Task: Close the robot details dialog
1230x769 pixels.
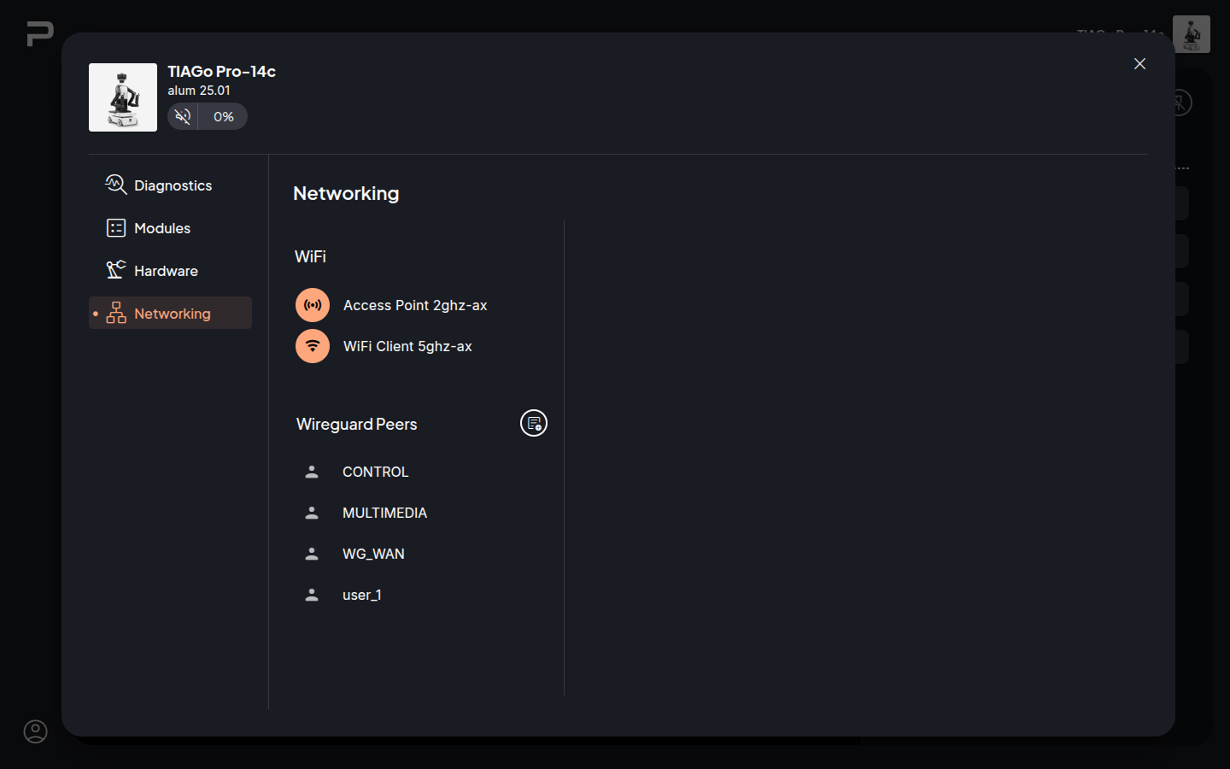Action: tap(1139, 64)
